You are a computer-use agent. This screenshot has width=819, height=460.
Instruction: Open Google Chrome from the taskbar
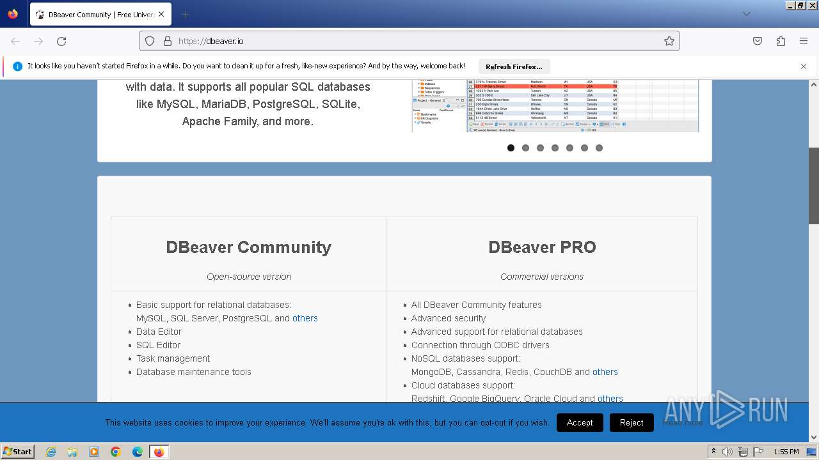coord(116,452)
